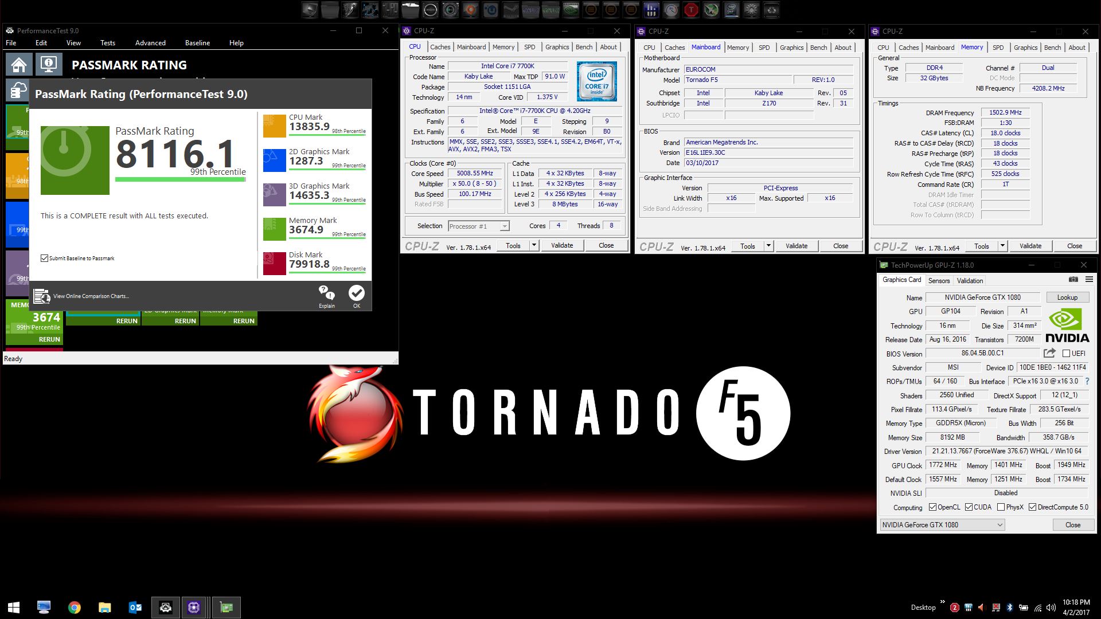Expand the Tools arrow in the CPU-Z CPU window

click(534, 245)
